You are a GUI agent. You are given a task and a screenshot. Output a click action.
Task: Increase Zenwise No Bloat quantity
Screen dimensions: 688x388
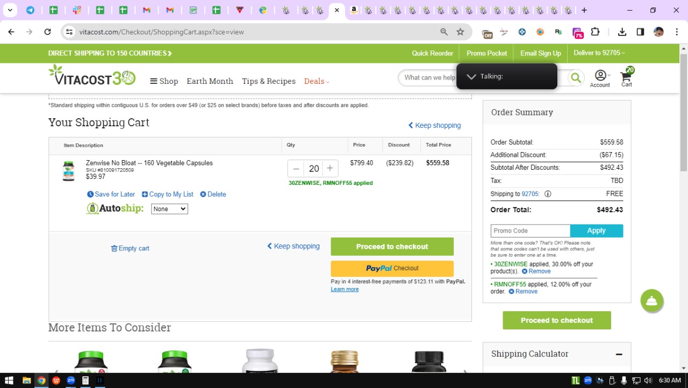click(330, 169)
